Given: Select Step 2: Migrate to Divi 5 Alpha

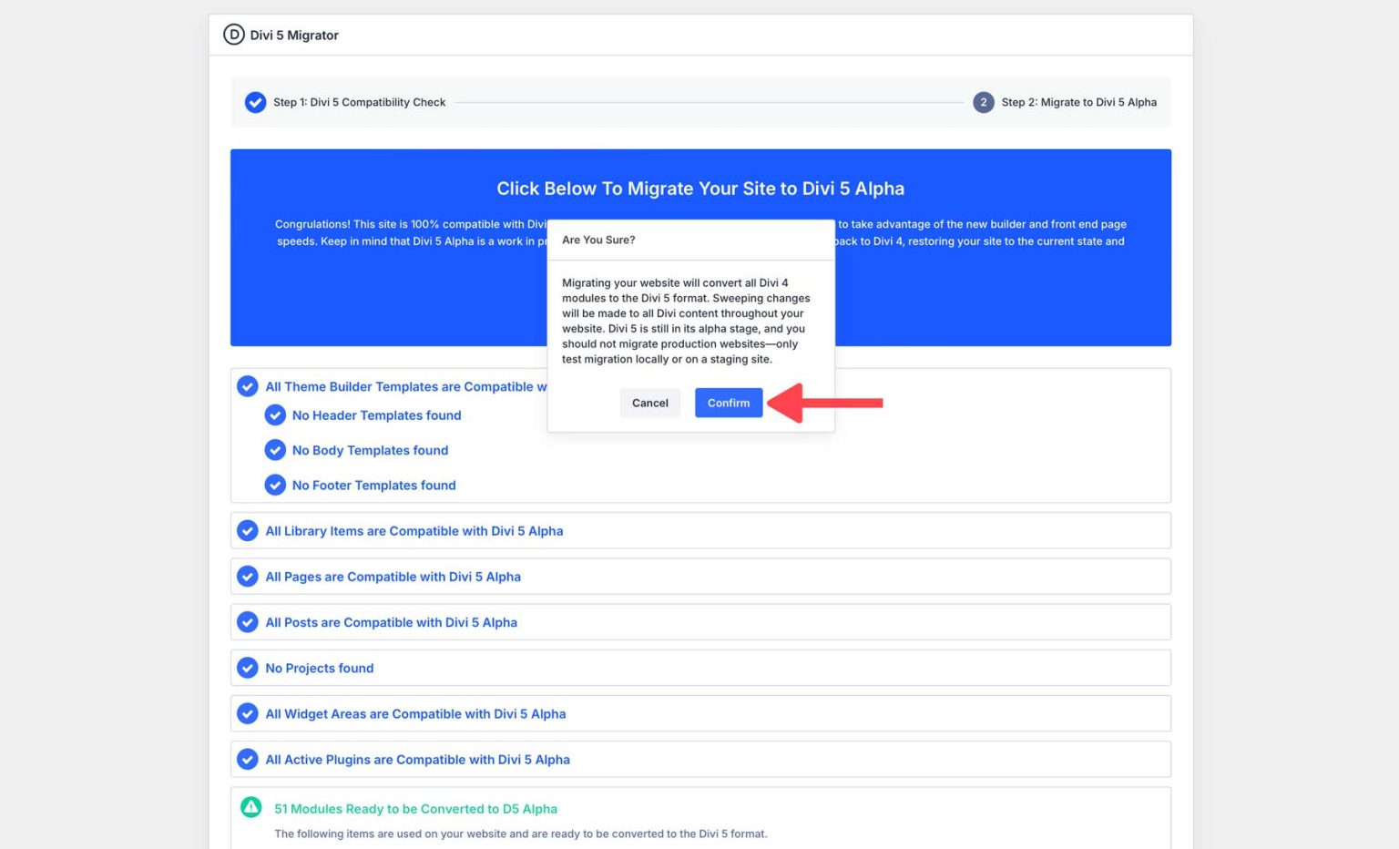Looking at the screenshot, I should pyautogui.click(x=1079, y=102).
